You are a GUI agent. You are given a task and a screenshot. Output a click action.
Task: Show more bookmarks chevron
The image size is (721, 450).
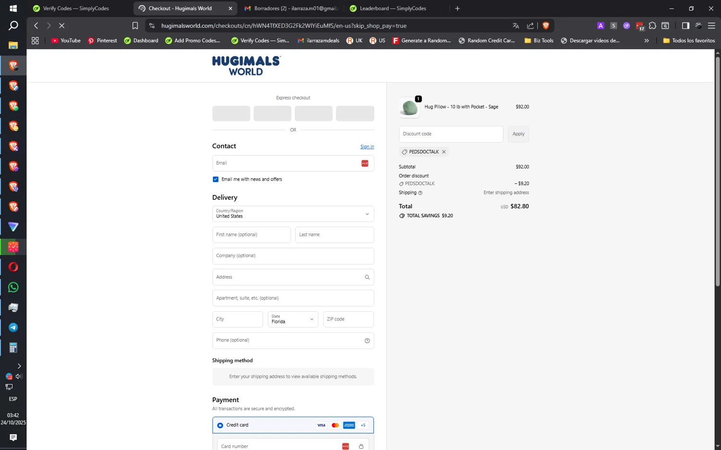click(x=646, y=41)
